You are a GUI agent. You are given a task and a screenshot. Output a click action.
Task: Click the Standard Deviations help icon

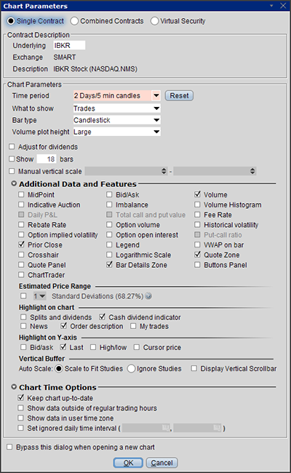tap(148, 296)
